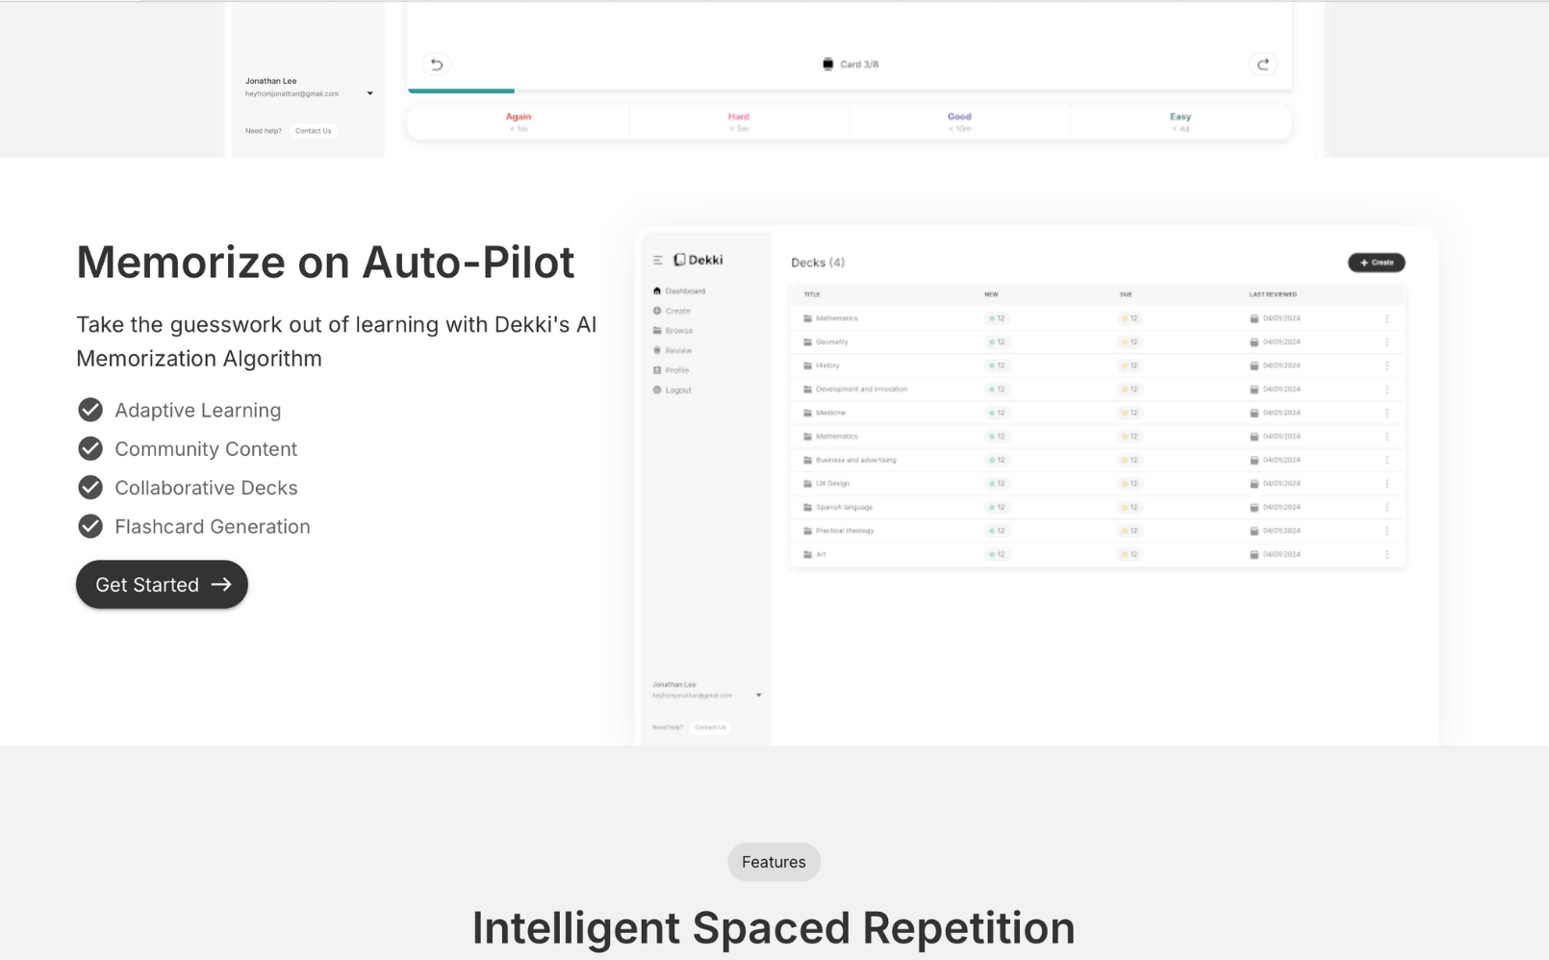Open Dashboard in the Dekki sidebar
The height and width of the screenshot is (960, 1549).
pos(679,291)
